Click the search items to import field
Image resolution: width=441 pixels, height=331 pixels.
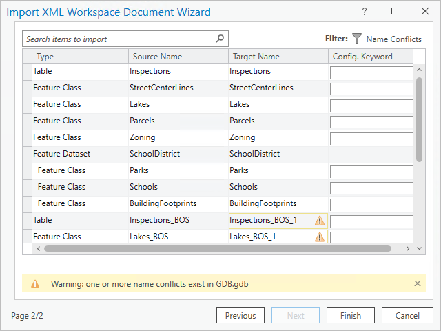117,39
